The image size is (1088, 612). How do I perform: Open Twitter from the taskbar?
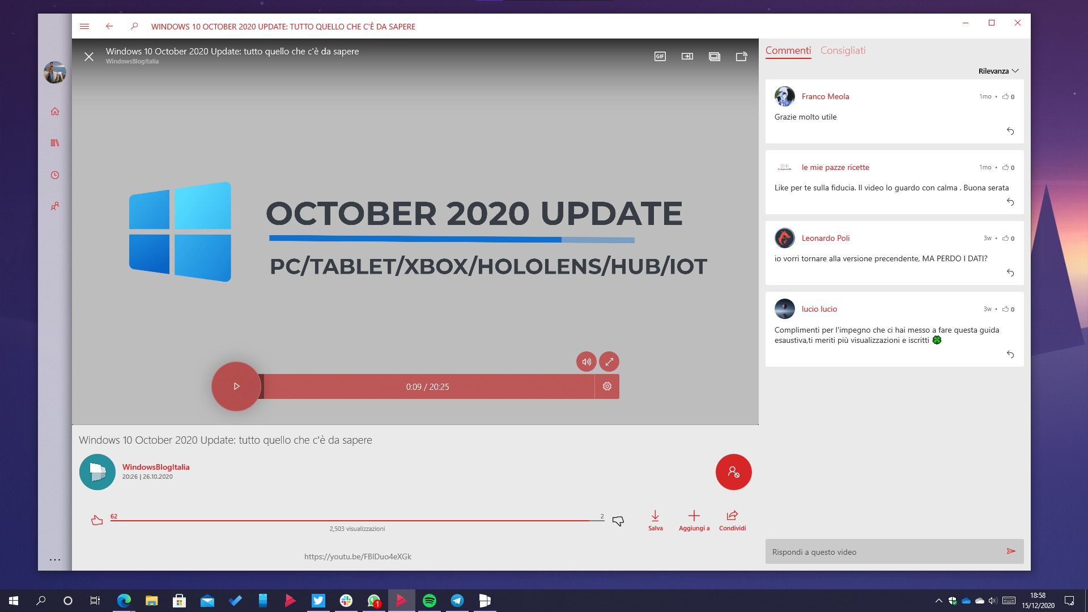pyautogui.click(x=318, y=601)
